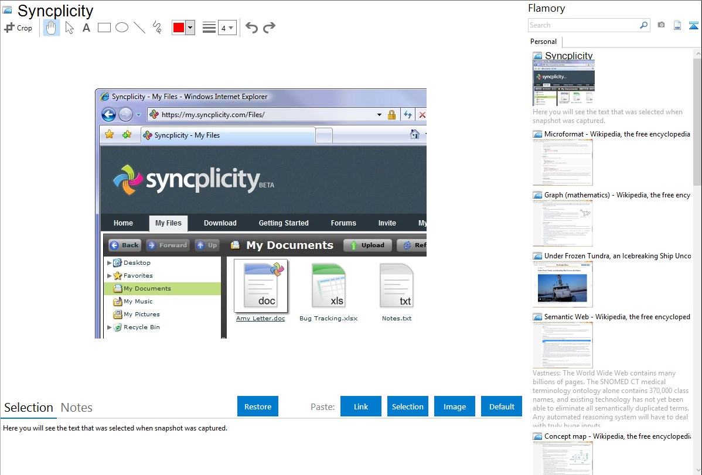This screenshot has width=702, height=475.
Task: Click My Files nav tab in snapshot
Action: (x=168, y=223)
